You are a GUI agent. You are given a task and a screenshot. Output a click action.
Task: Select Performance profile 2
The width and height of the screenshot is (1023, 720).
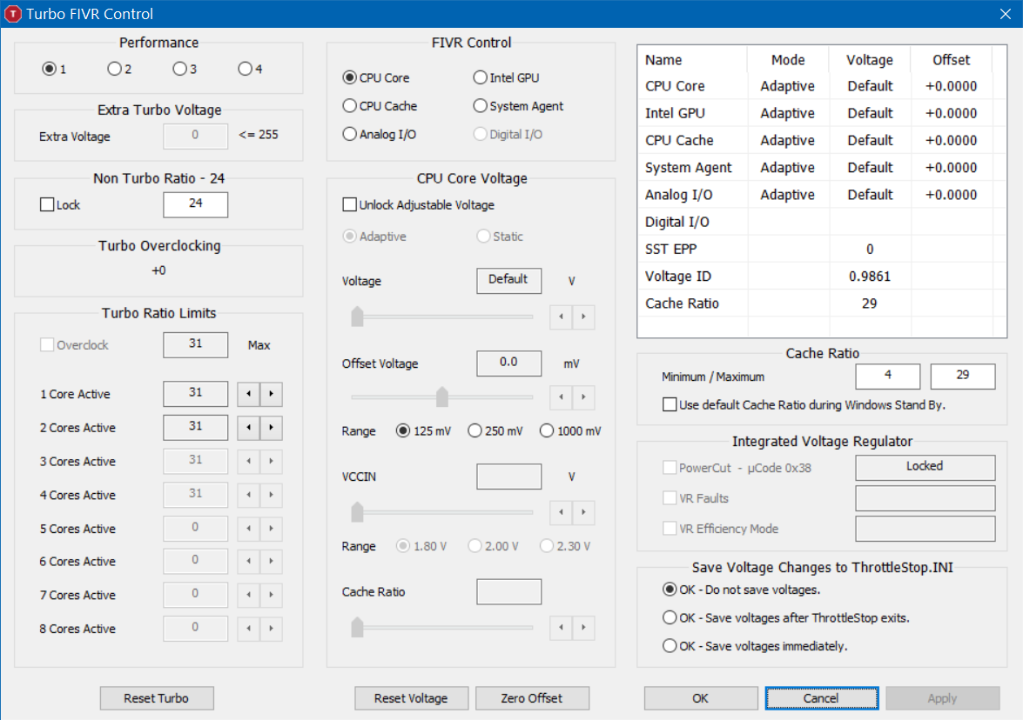tap(114, 69)
